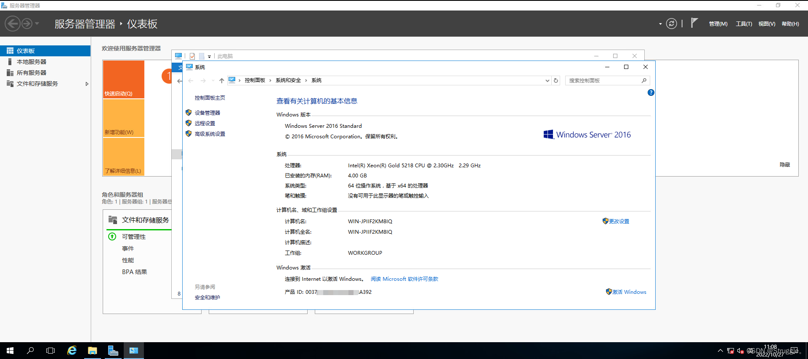The height and width of the screenshot is (359, 808).
Task: Expand the breadcrumb arrow after 系统和安全
Action: 306,80
